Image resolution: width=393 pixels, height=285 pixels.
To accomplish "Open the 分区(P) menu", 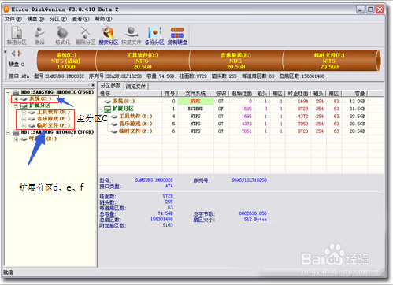I will (x=58, y=19).
